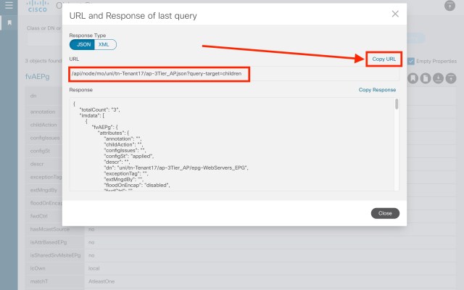The image size is (464, 290).
Task: Click the round document icon above the table
Action: pos(425,78)
